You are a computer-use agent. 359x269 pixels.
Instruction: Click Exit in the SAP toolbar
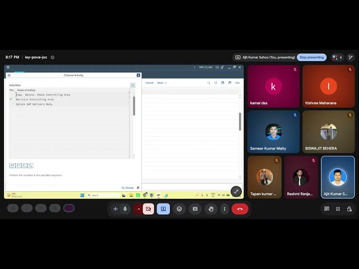237,83
